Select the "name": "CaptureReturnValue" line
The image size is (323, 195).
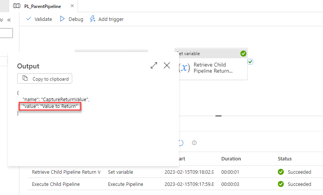56,99
